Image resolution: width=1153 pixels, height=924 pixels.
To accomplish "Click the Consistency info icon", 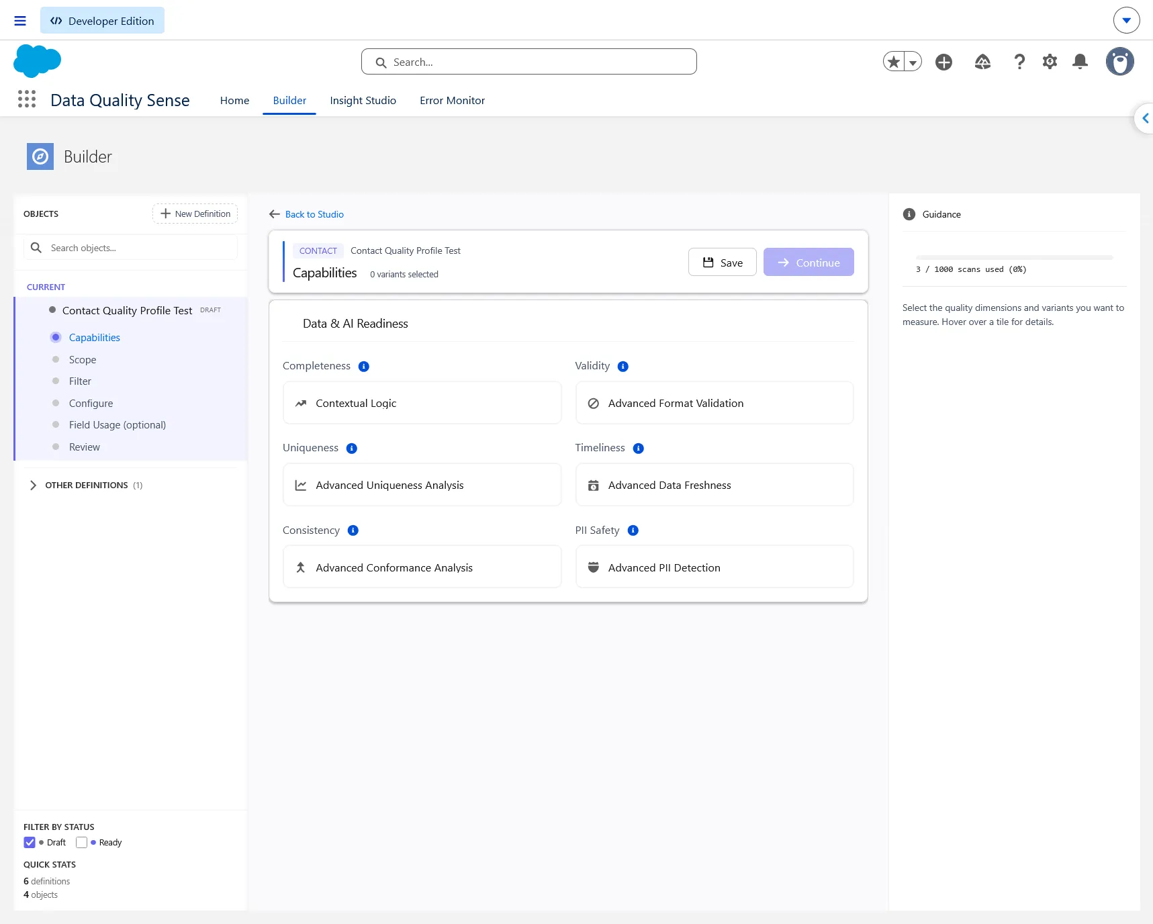I will (353, 530).
